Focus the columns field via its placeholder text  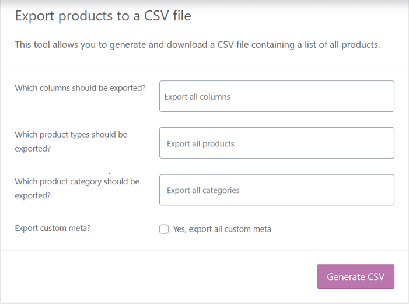(x=197, y=97)
